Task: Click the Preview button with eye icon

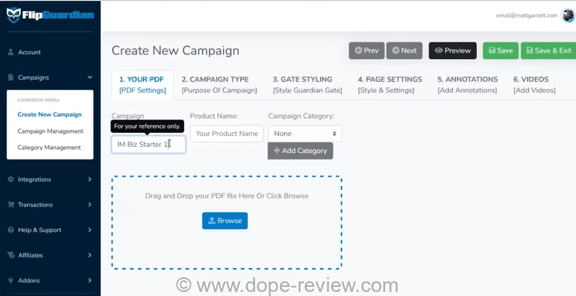Action: click(452, 51)
